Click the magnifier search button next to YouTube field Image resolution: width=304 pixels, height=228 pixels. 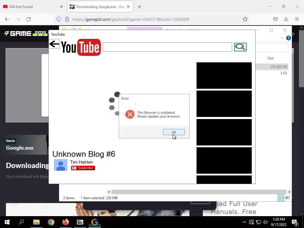240,47
